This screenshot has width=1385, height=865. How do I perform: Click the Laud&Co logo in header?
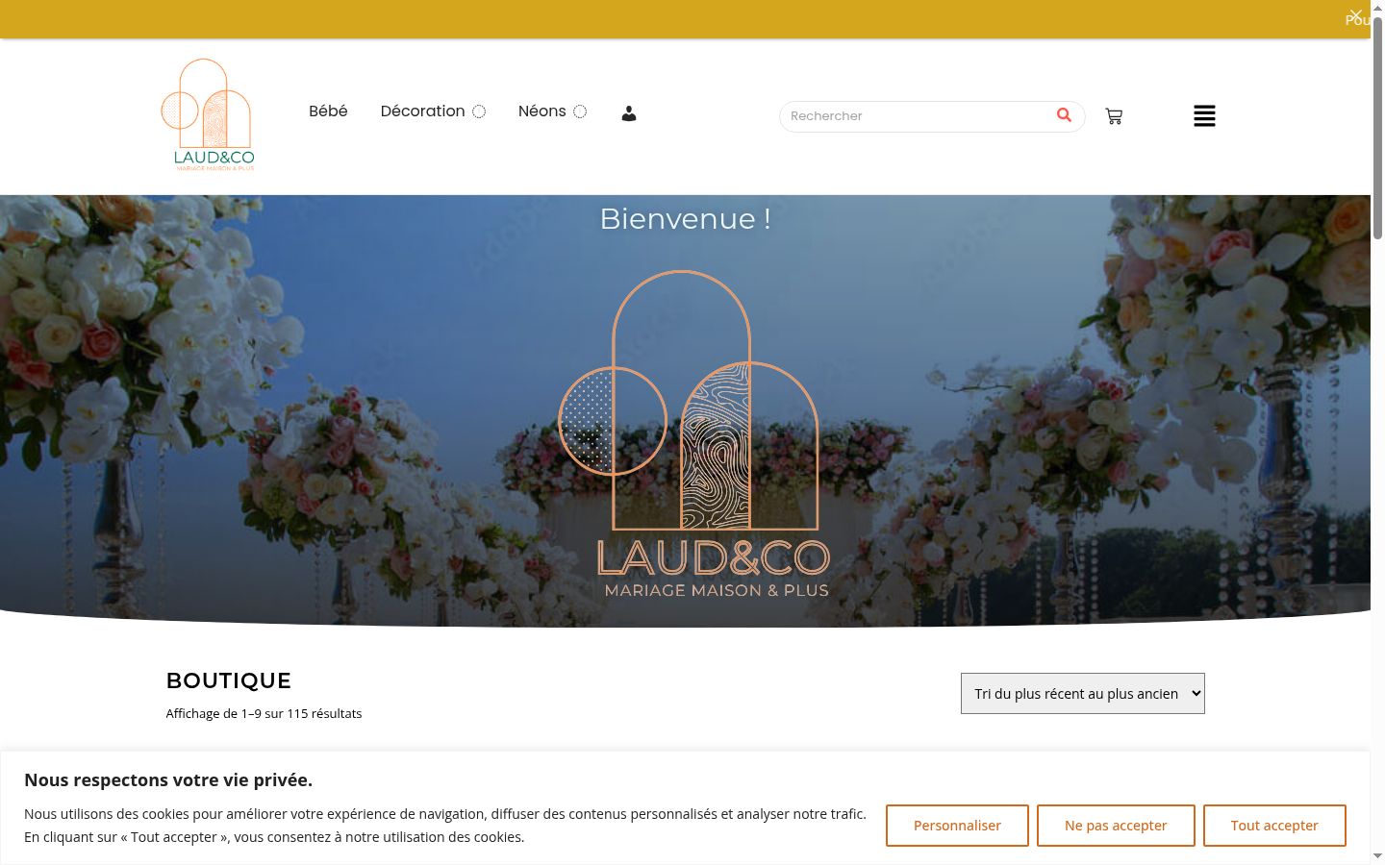pyautogui.click(x=208, y=114)
